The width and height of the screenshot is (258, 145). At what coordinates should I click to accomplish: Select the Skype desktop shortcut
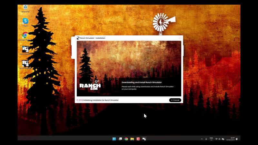pos(25,22)
